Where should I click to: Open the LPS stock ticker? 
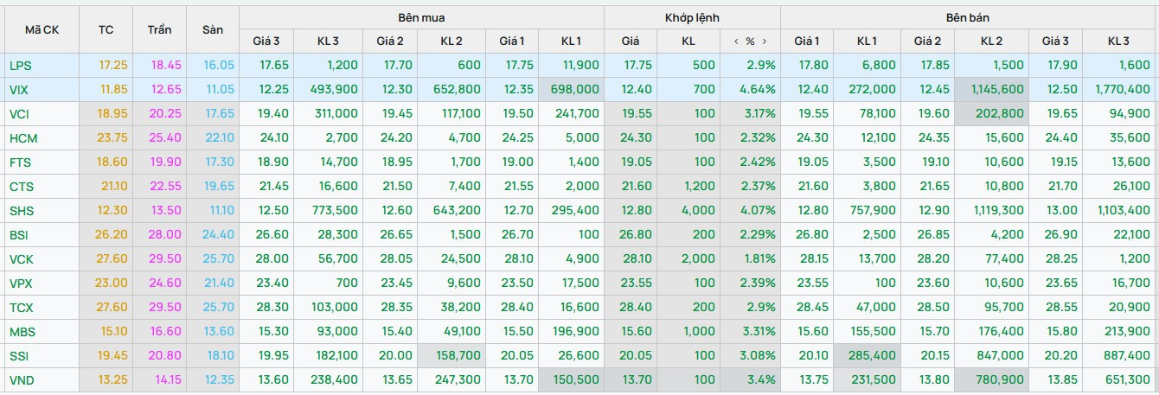click(20, 65)
